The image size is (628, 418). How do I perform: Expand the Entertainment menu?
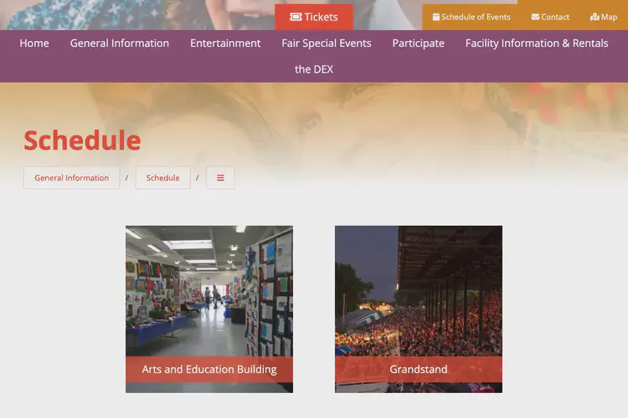pos(225,43)
